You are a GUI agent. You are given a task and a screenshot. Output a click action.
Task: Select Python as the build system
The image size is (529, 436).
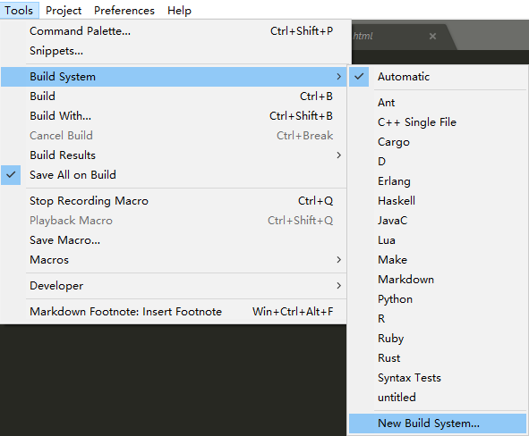[438, 299]
